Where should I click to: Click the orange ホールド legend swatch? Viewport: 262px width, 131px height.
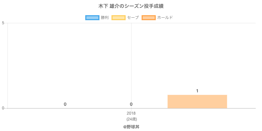point(148,18)
